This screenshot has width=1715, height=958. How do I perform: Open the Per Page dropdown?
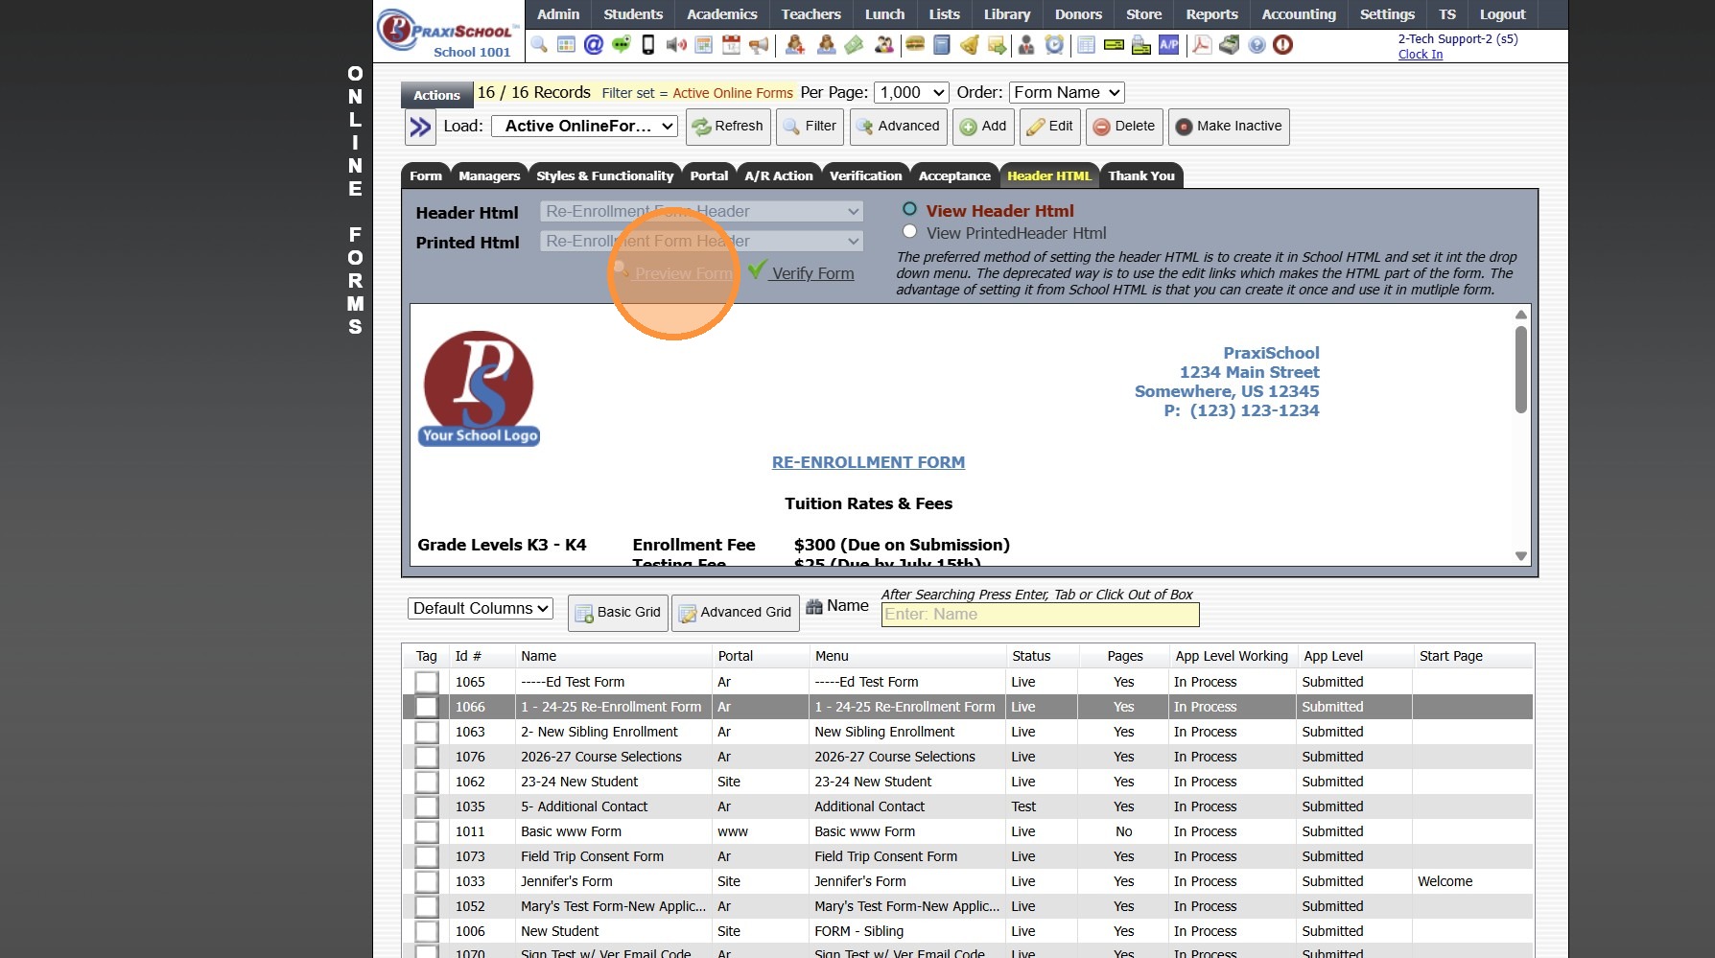911,92
